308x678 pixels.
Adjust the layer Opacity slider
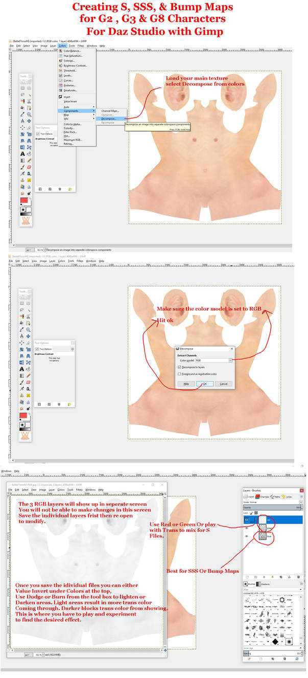[272, 507]
